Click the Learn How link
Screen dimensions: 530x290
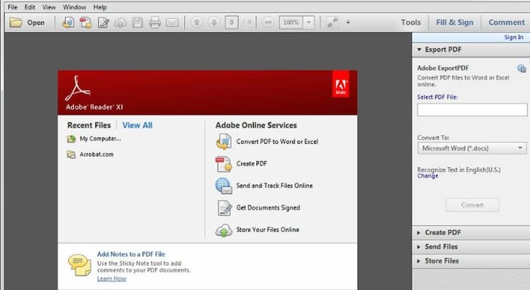tap(111, 279)
